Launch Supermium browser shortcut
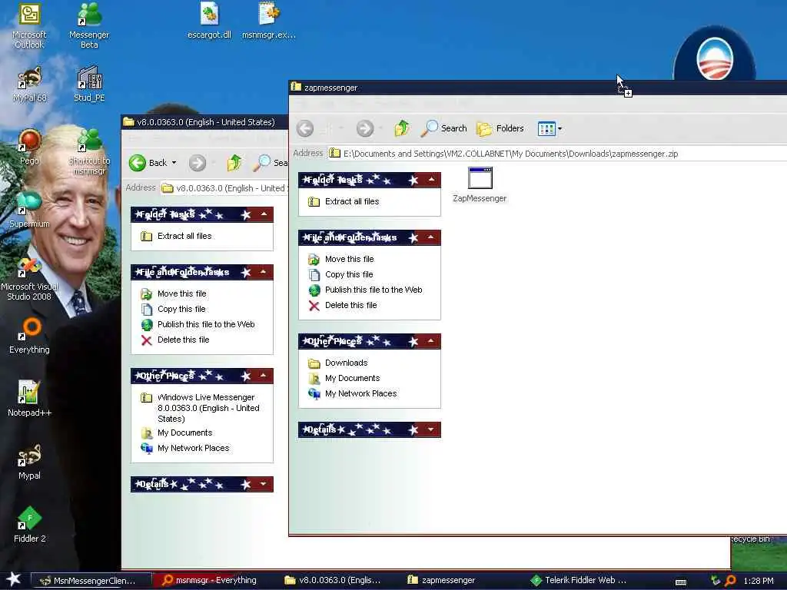Image resolution: width=787 pixels, height=590 pixels. tap(29, 210)
